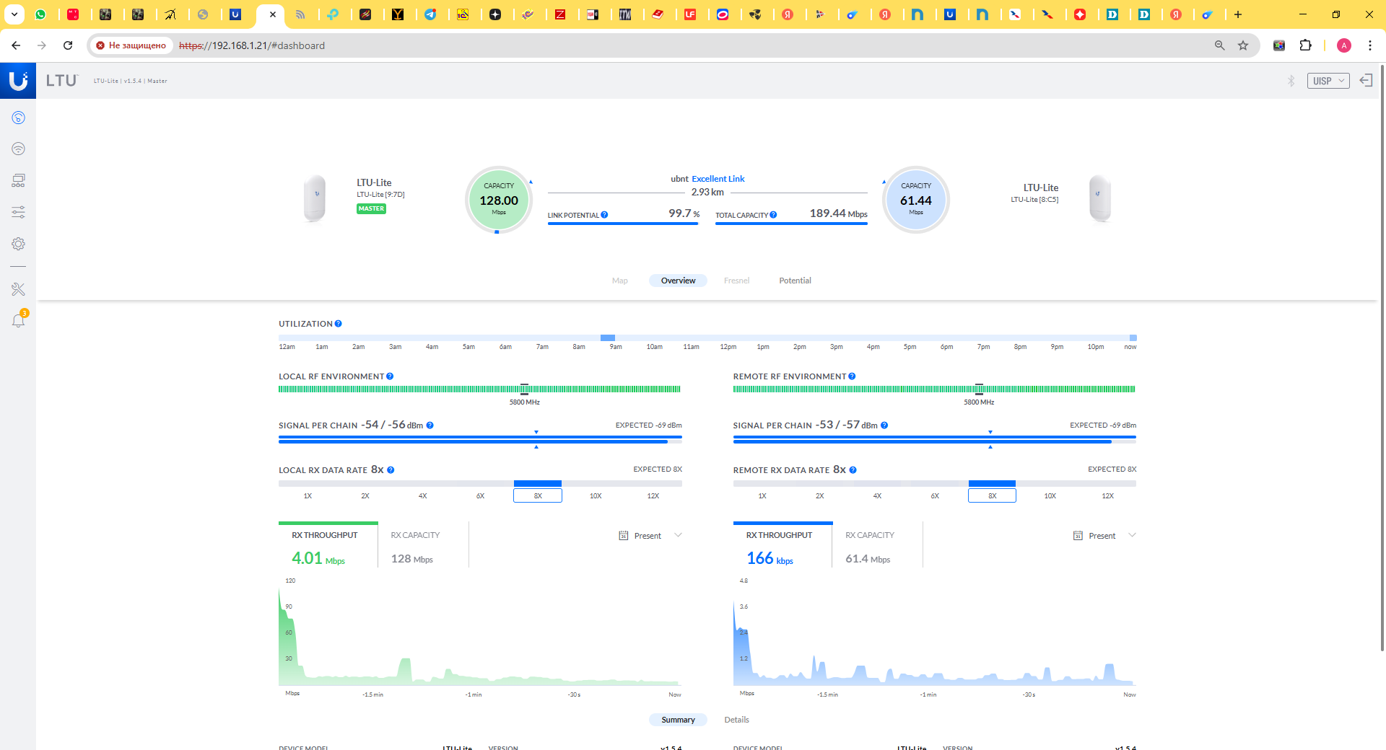Open the Chrome profile avatar
This screenshot has width=1386, height=750.
tap(1344, 45)
